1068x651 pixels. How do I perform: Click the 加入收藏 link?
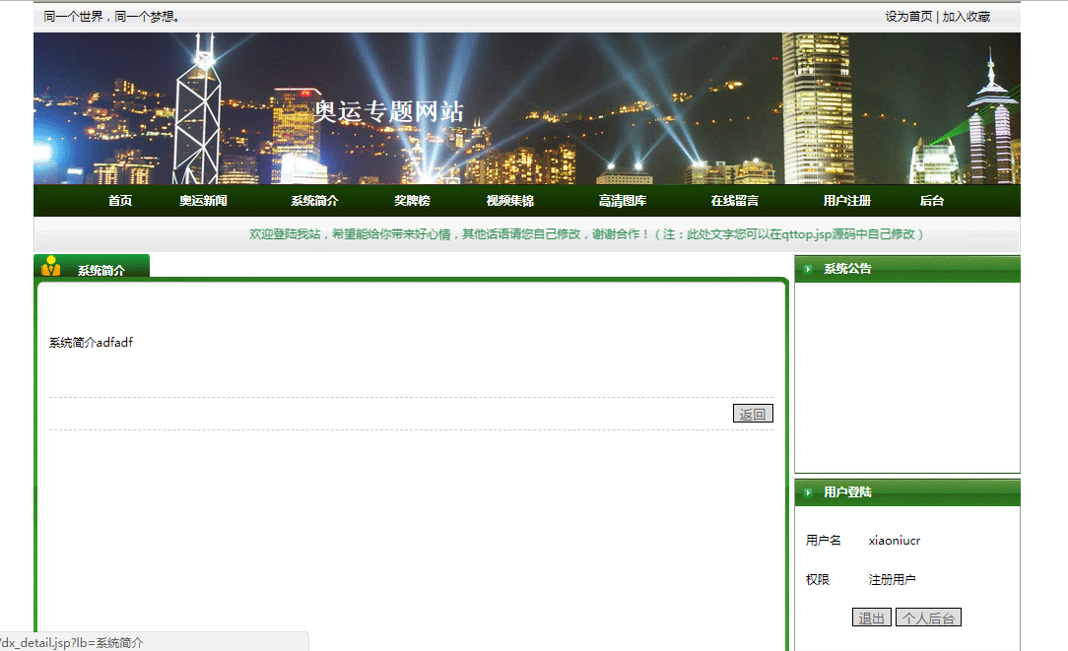(x=966, y=17)
